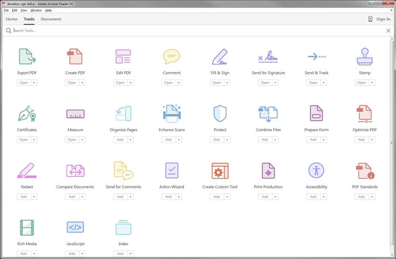
Task: Click the Rich Media filmstrip icon
Action: pyautogui.click(x=27, y=227)
